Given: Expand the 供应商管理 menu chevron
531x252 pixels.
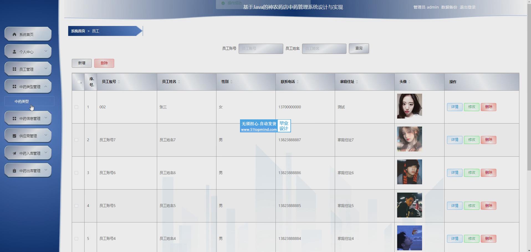Looking at the screenshot, I should coord(46,135).
